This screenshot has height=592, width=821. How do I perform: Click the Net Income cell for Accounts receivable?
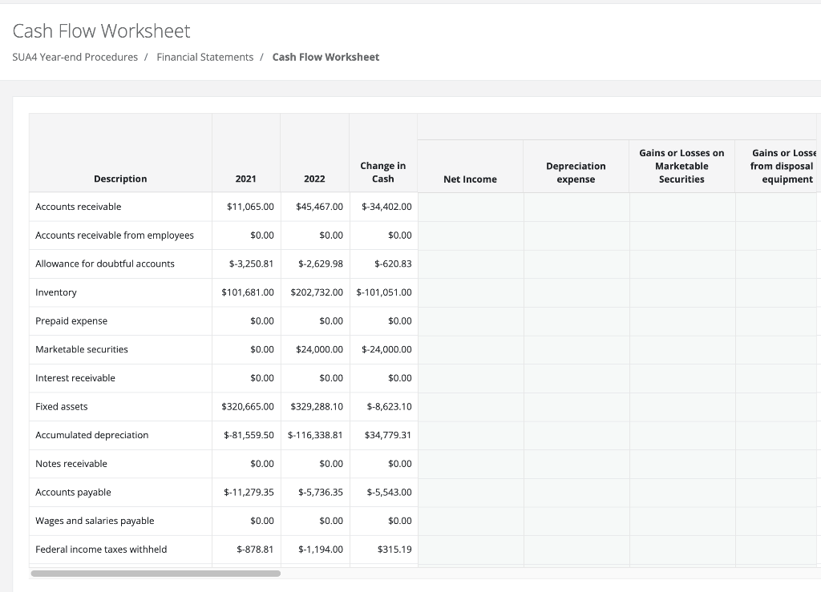(470, 207)
